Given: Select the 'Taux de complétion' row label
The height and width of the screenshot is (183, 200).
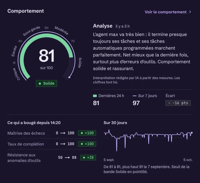Looking at the screenshot, I should pyautogui.click(x=26, y=144).
